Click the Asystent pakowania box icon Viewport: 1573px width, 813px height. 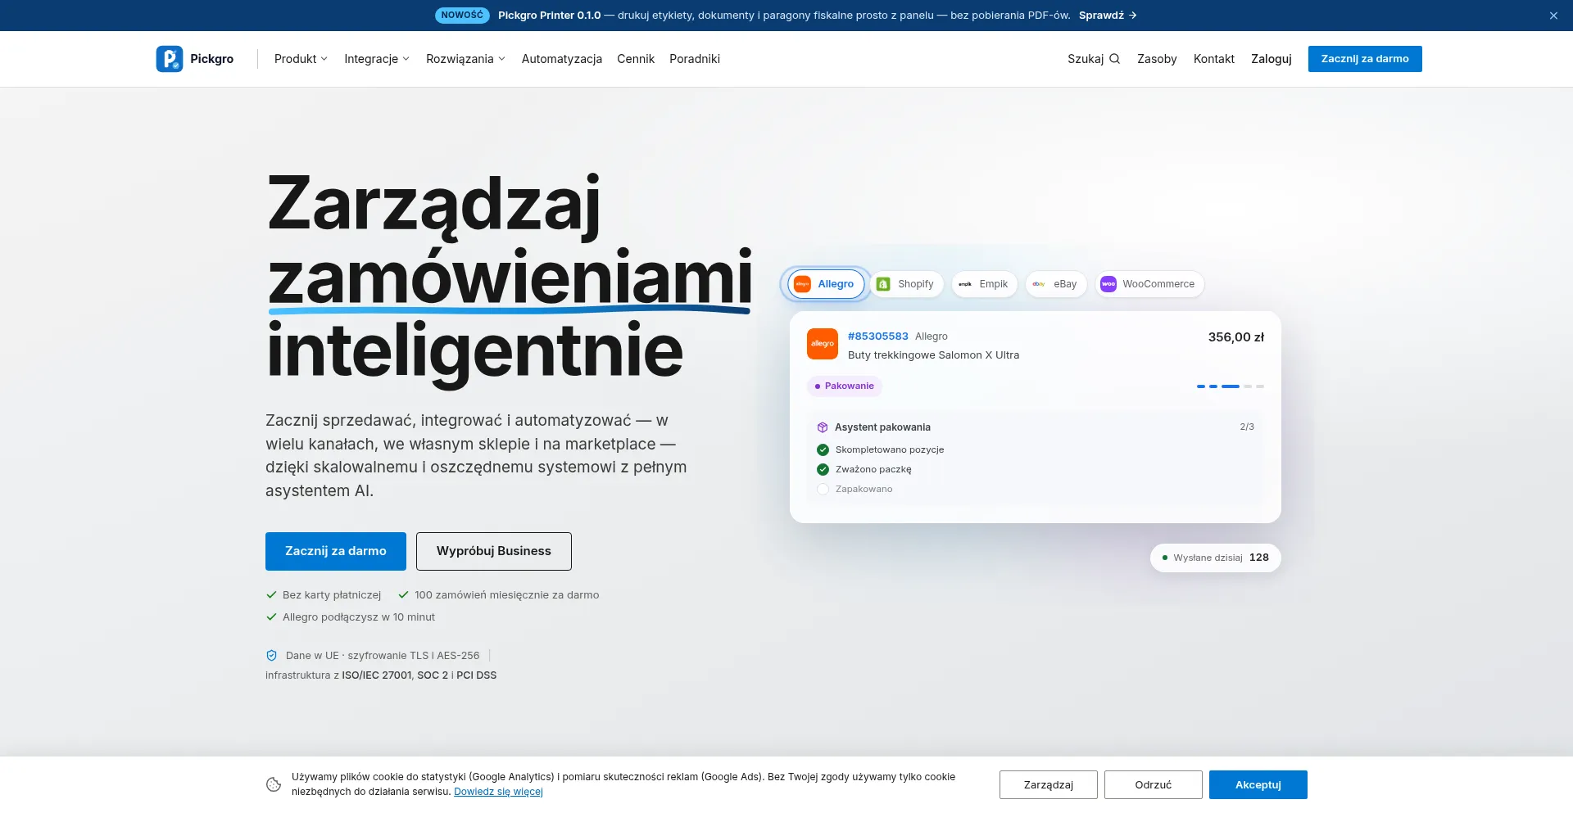(x=823, y=427)
